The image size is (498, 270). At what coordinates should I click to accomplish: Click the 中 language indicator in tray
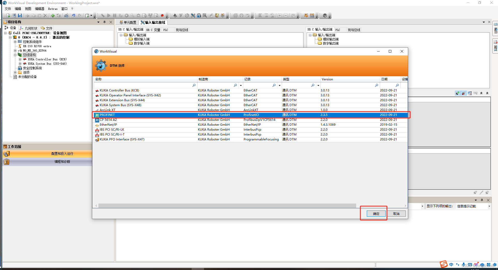(x=451, y=265)
